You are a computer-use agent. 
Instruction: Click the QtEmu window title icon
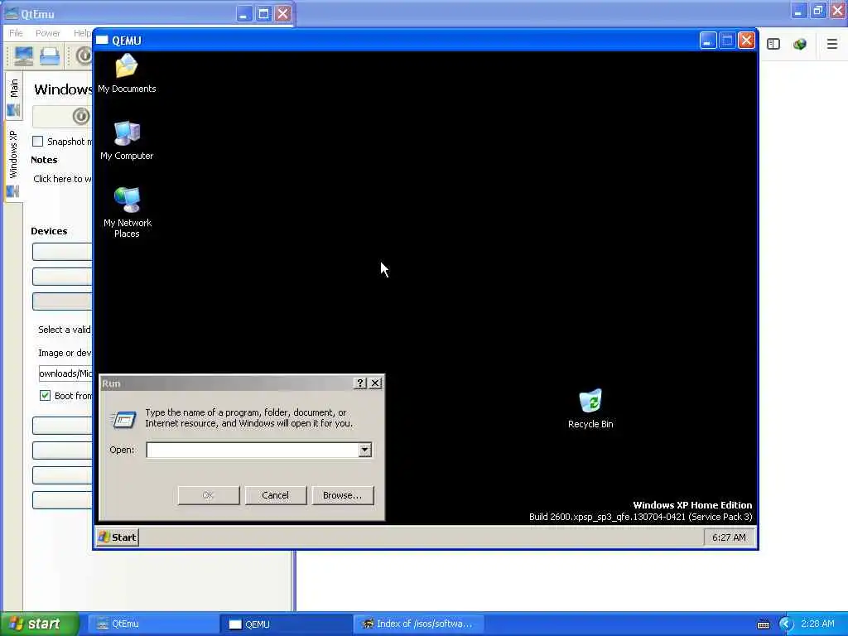(12, 13)
